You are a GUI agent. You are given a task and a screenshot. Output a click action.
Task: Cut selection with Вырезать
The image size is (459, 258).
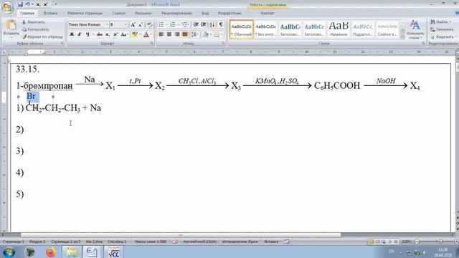tap(34, 22)
